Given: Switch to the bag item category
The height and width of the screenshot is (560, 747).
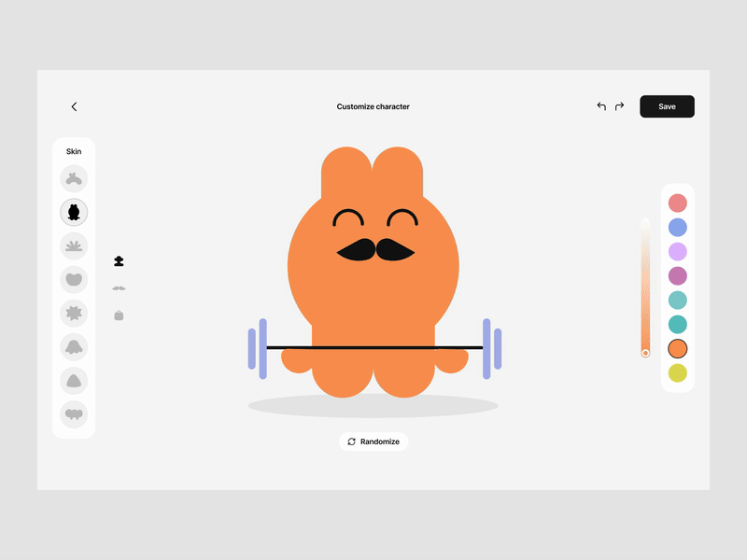Looking at the screenshot, I should (x=119, y=315).
